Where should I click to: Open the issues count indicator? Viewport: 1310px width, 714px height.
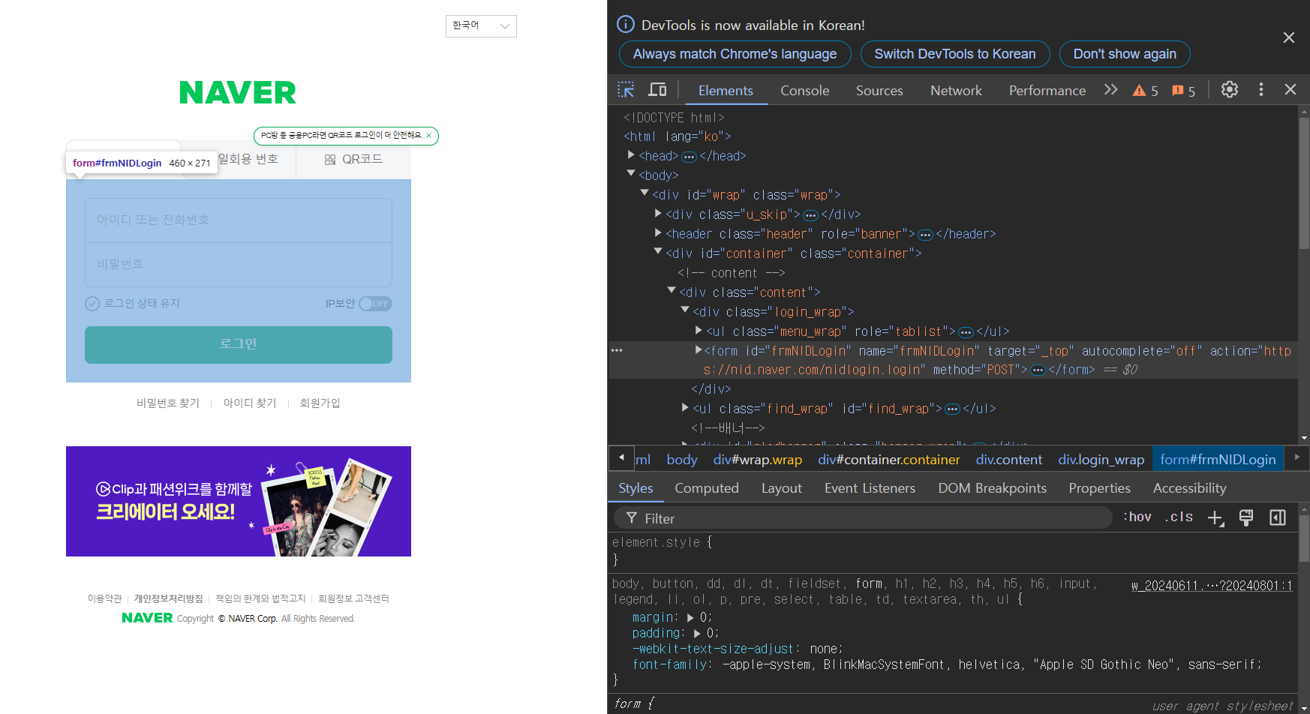1183,91
